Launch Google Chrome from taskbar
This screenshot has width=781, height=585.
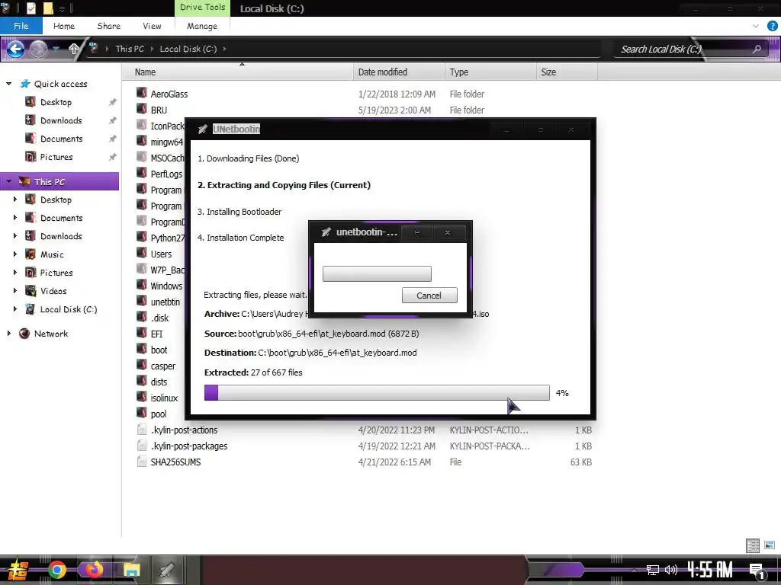tap(56, 570)
